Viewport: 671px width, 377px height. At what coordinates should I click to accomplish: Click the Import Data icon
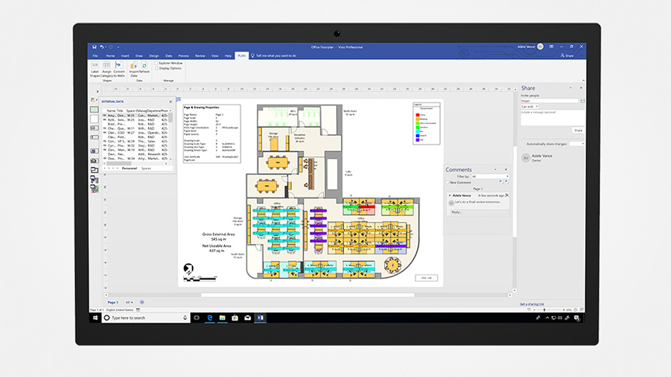click(134, 66)
